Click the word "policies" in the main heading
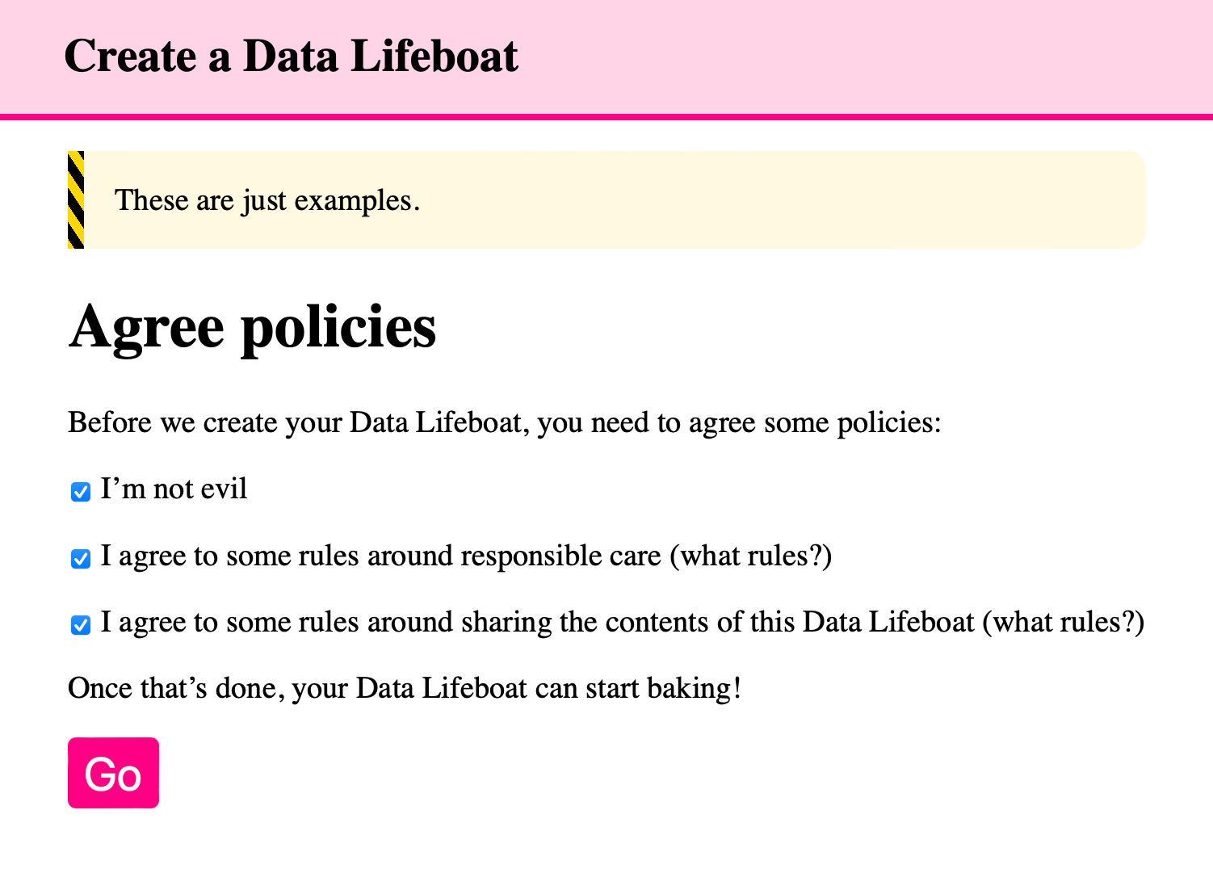The height and width of the screenshot is (890, 1213). (339, 329)
